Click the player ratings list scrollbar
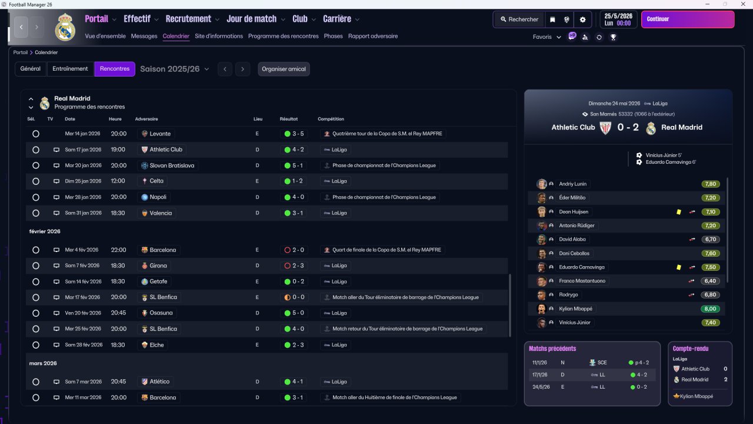753x424 pixels. (728, 231)
